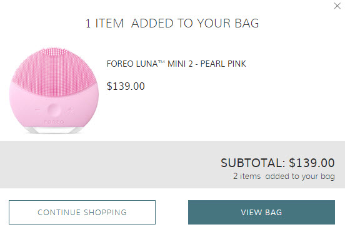
Task: Click the 'PEARL PINK' color name in the title
Action: pyautogui.click(x=223, y=64)
